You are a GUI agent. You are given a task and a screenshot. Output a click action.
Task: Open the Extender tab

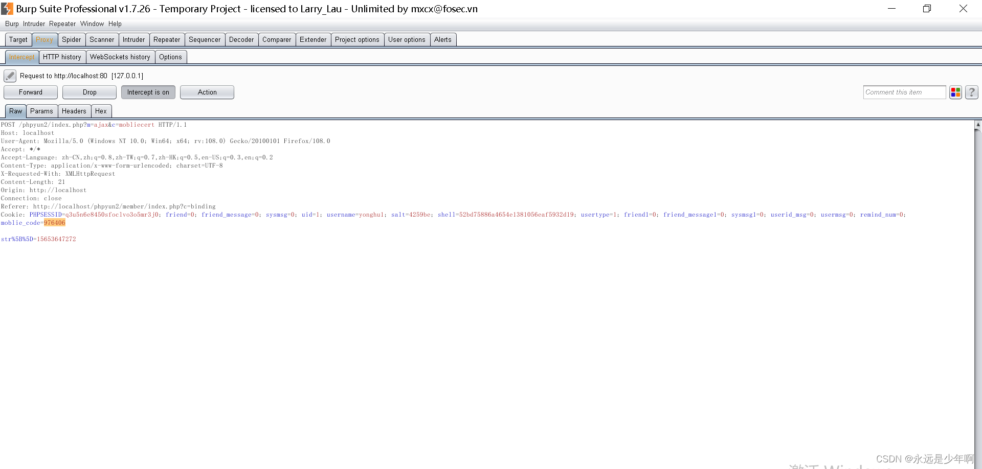pos(313,40)
